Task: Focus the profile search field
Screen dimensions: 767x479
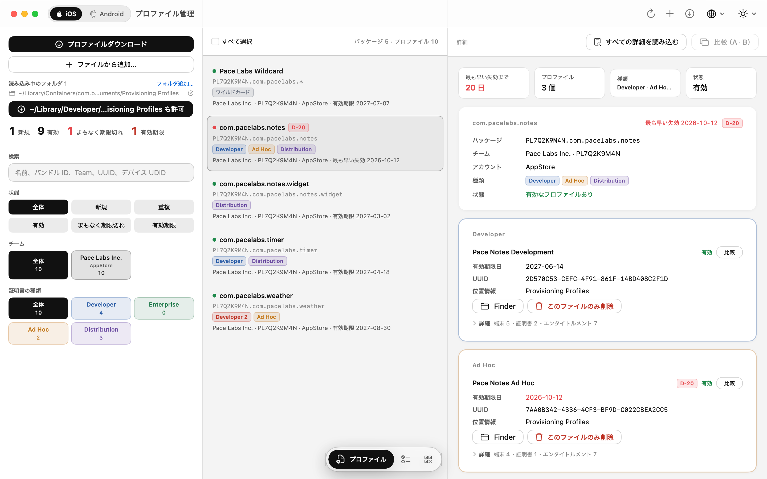Action: [101, 172]
